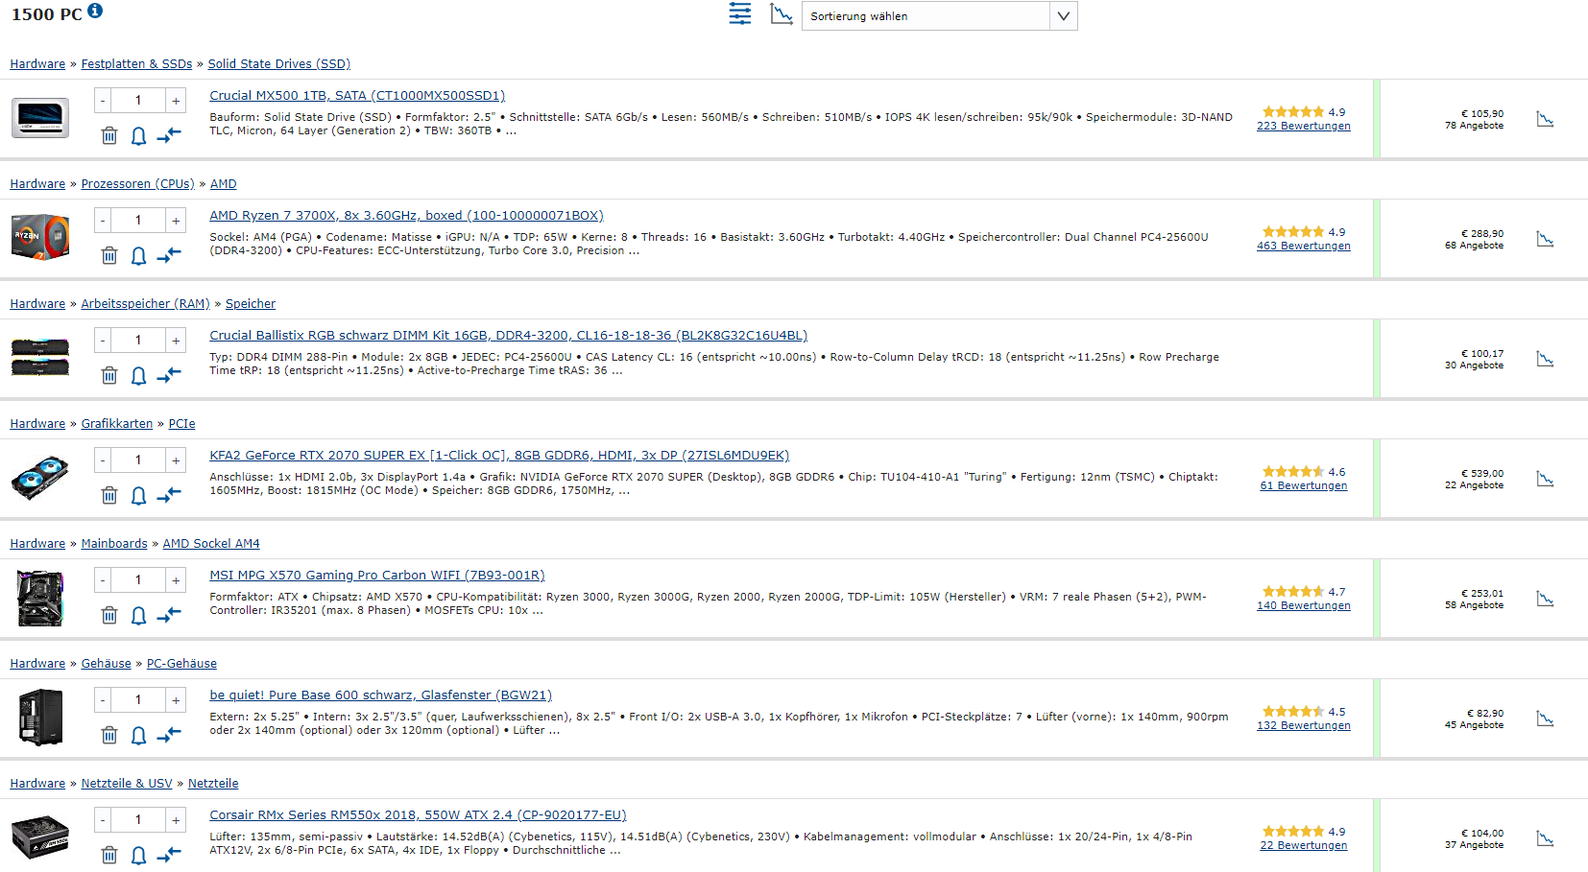Click move arrows icon for MSI MPG X570
Viewport: 1588px width, 872px height.
pos(169,615)
